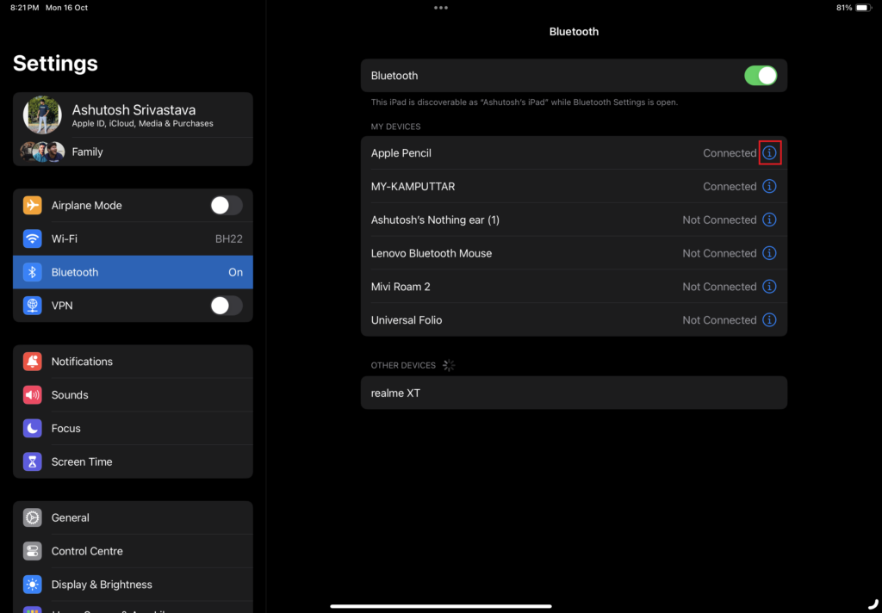Connect to Mivi Roam 2
Viewport: 882px width, 613px height.
(574, 287)
